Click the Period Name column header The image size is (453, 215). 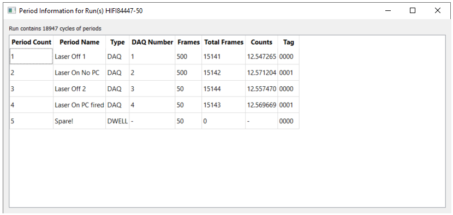(x=80, y=42)
